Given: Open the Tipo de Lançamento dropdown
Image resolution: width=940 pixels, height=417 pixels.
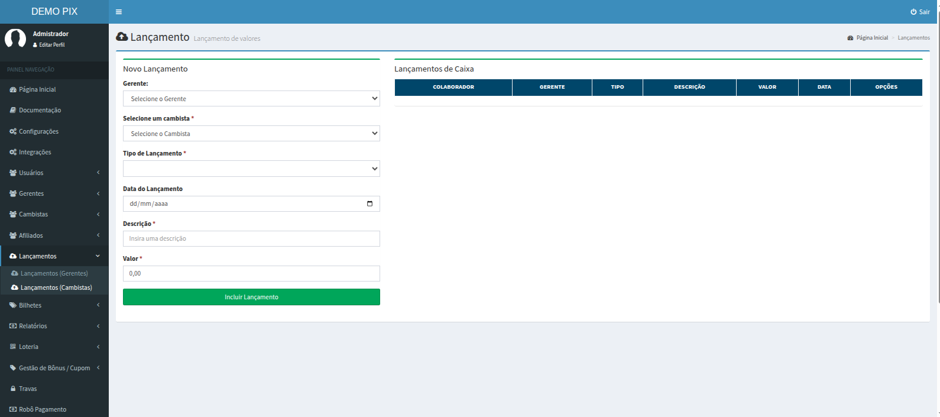Looking at the screenshot, I should coord(251,169).
